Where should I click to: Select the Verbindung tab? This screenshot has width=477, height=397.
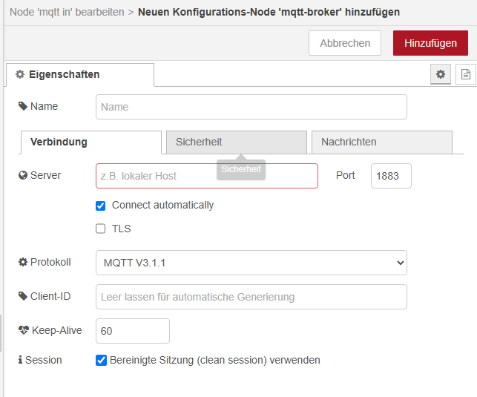[x=91, y=142]
